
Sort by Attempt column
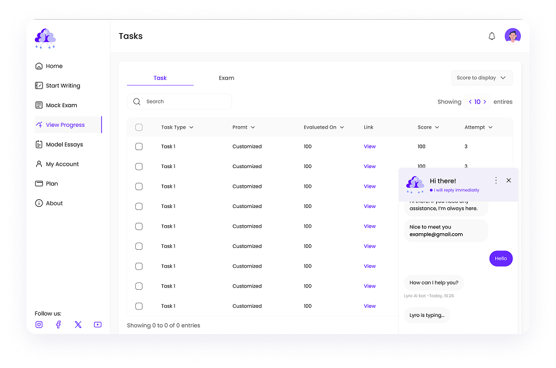pyautogui.click(x=479, y=127)
